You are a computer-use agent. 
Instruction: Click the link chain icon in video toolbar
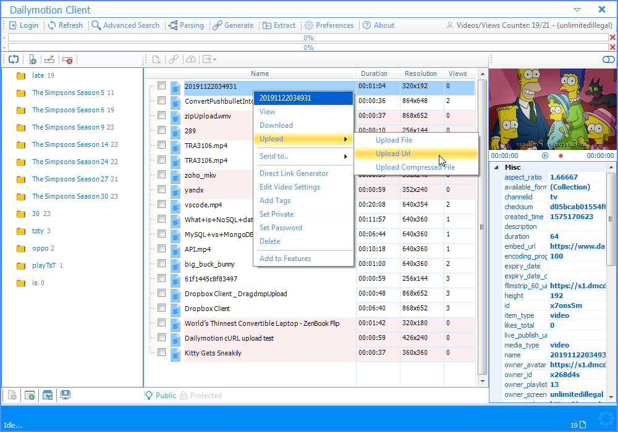tap(174, 59)
